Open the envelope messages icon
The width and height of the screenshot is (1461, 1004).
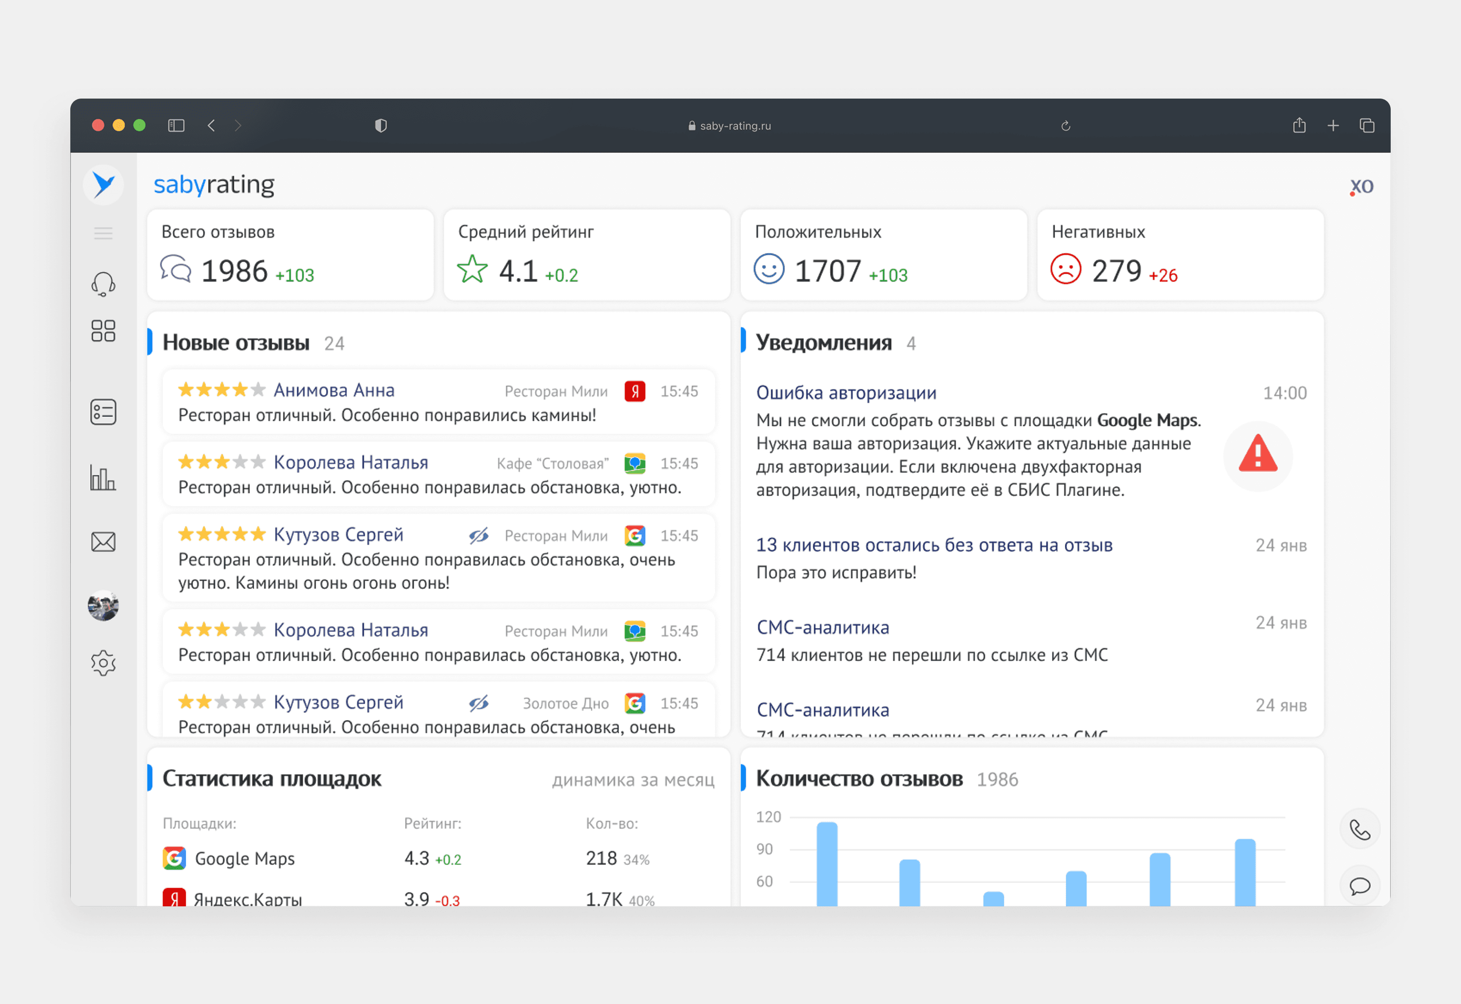[x=103, y=542]
